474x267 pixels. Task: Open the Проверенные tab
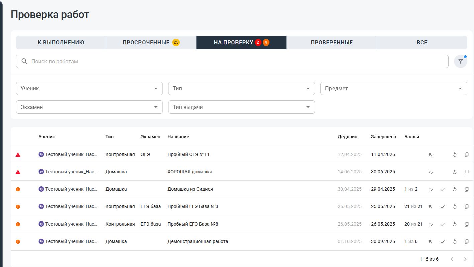(x=331, y=43)
